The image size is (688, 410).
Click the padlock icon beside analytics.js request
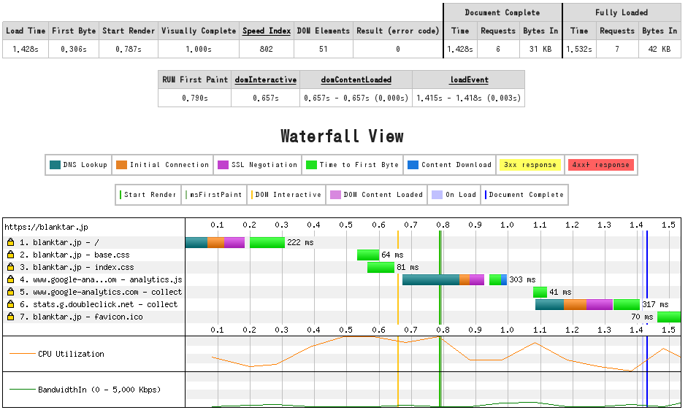click(11, 279)
